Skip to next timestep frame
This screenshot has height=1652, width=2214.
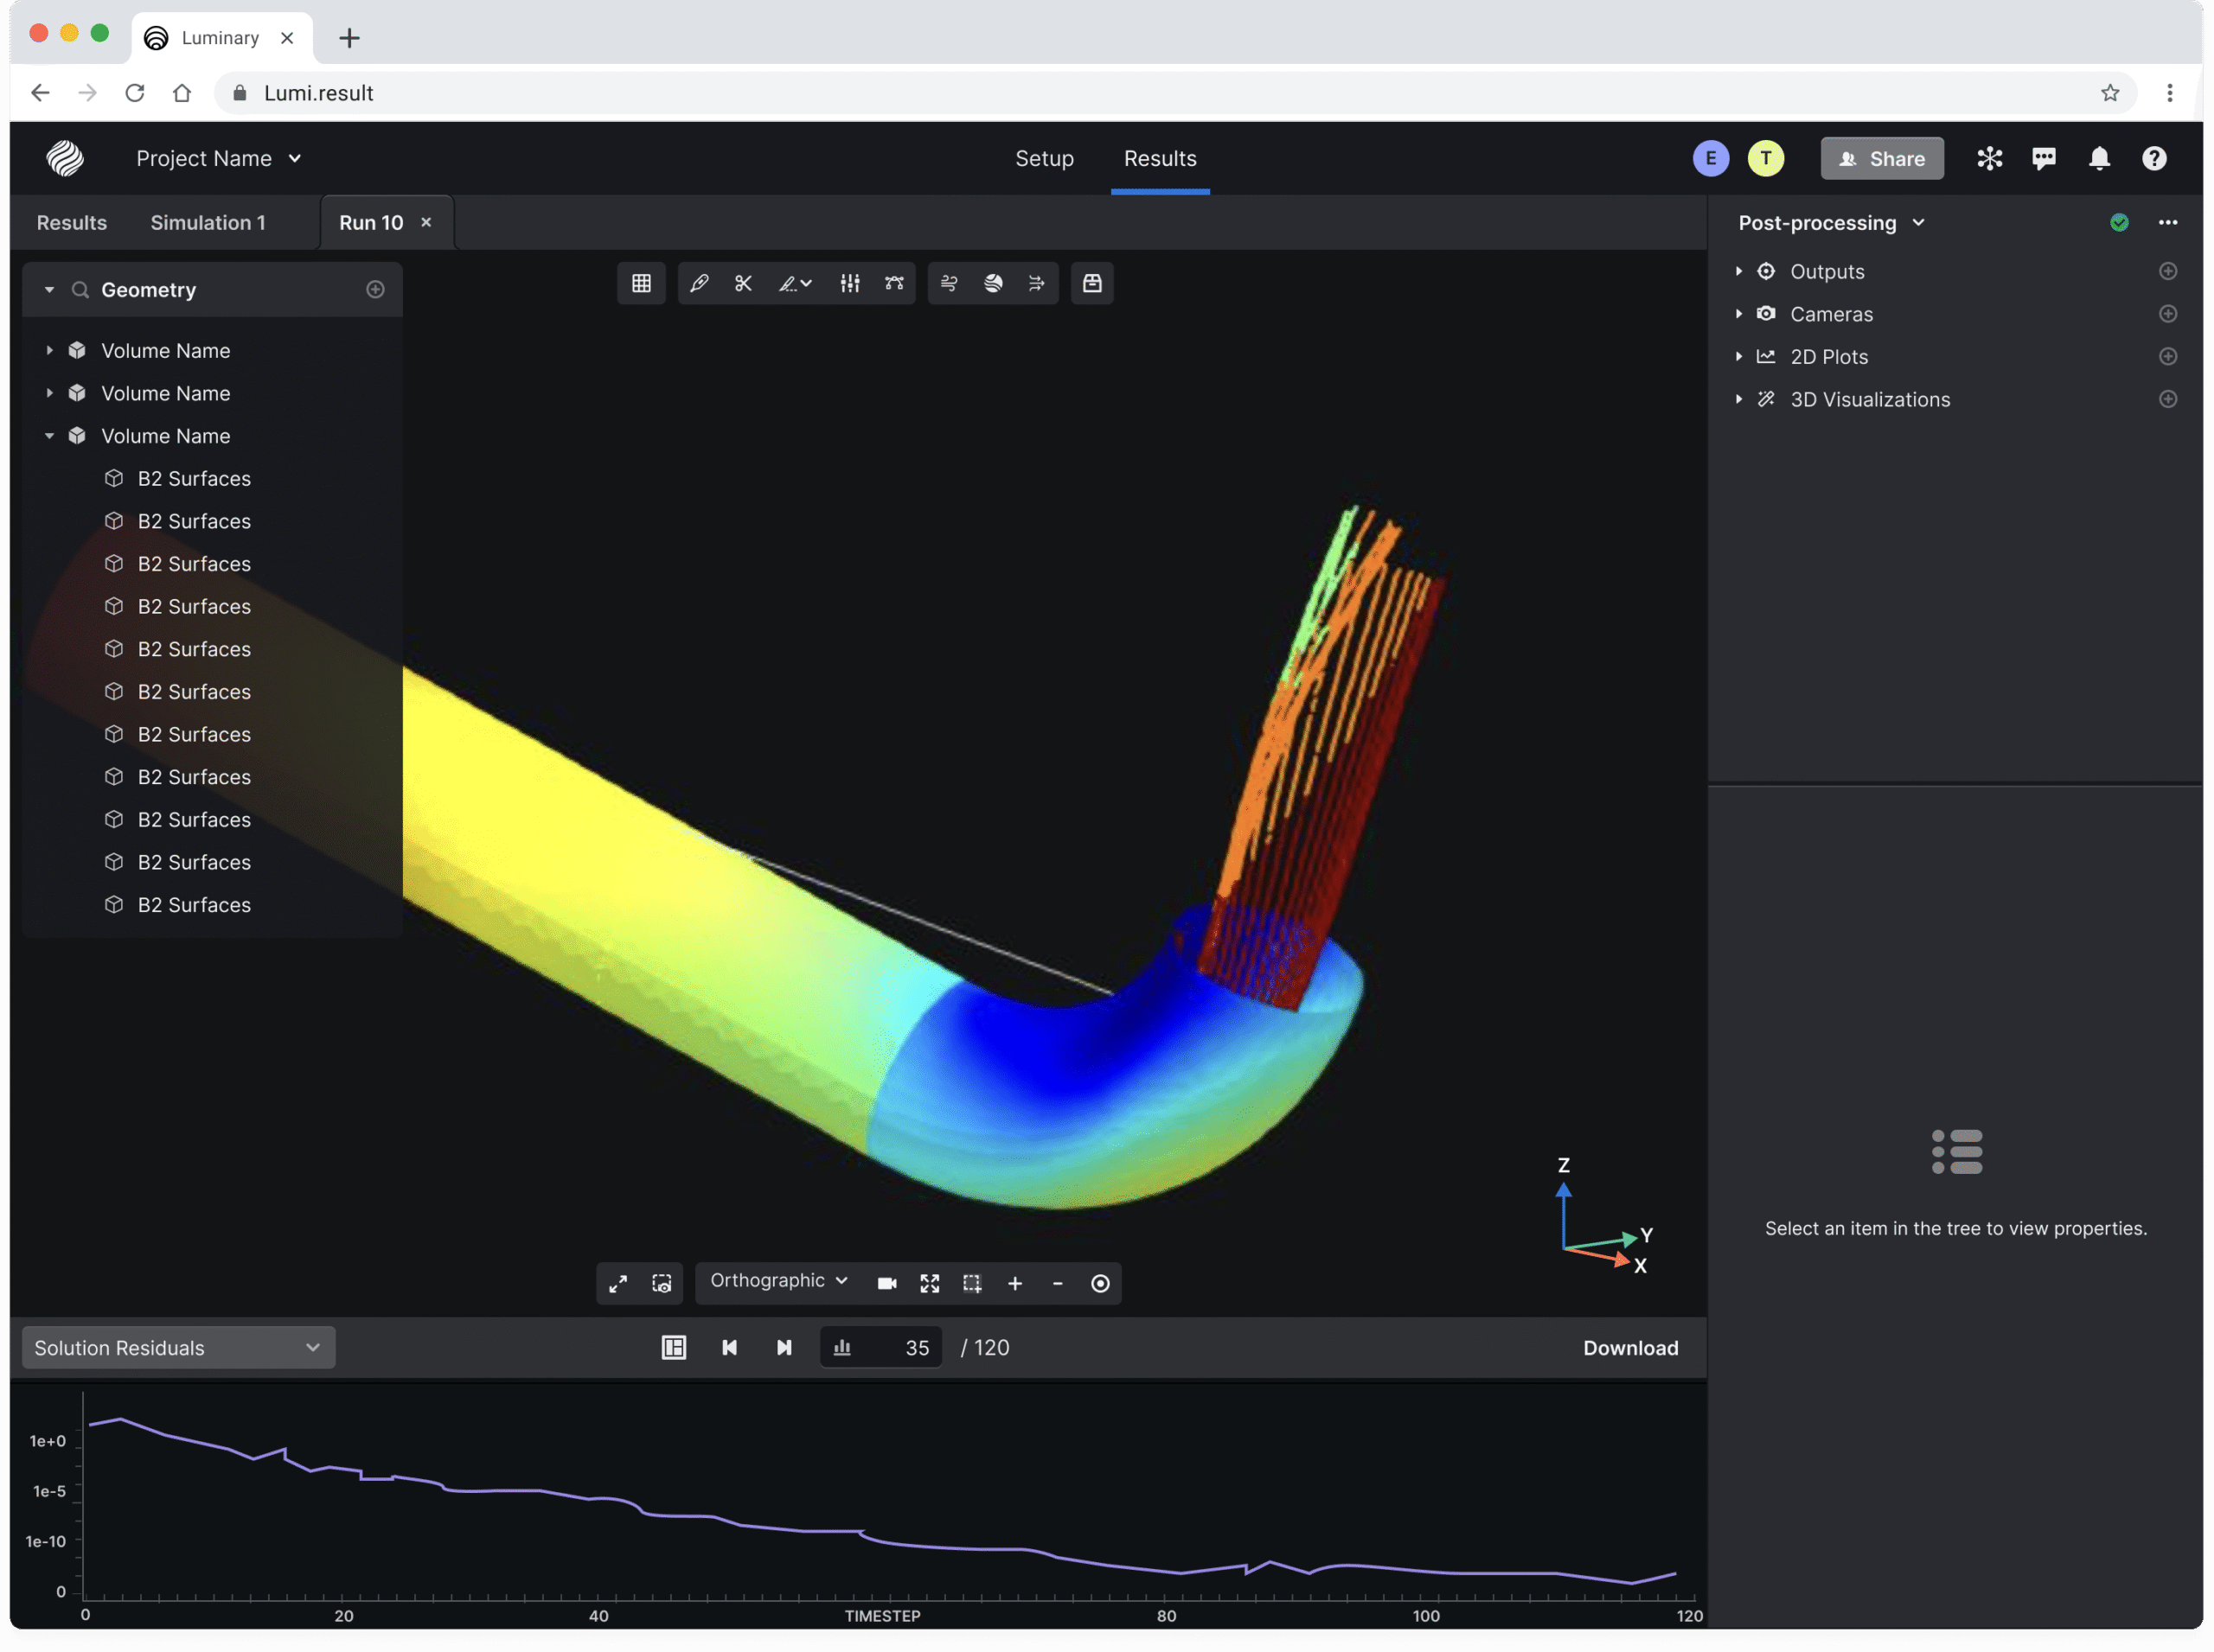tap(784, 1347)
